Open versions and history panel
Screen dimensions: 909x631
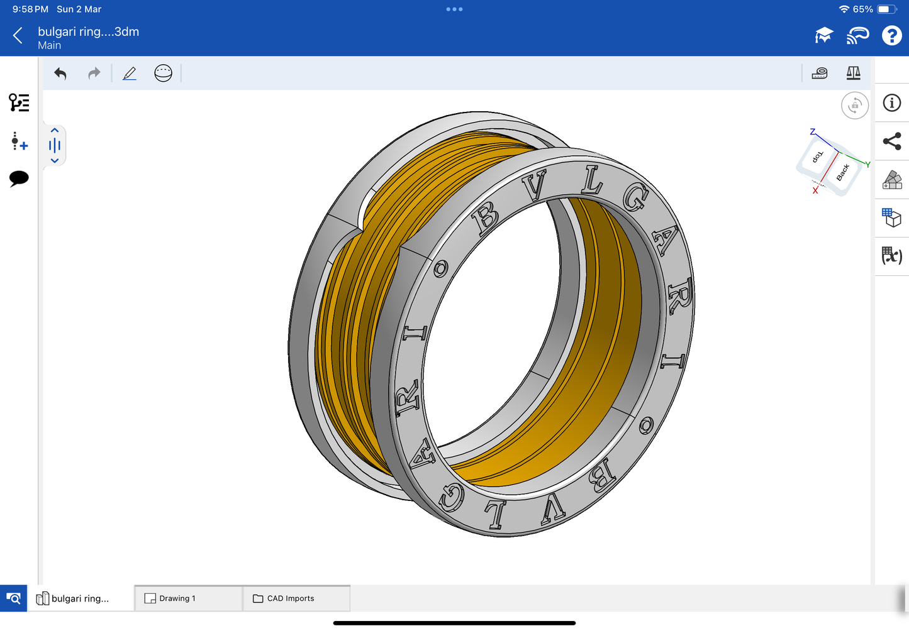pos(19,102)
